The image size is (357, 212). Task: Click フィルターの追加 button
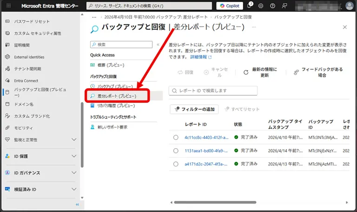tap(194, 109)
